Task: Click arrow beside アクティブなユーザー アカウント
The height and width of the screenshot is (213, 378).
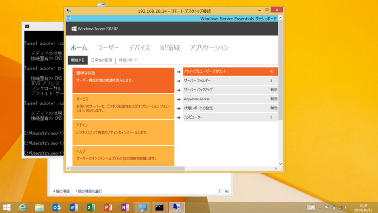Action: (x=179, y=72)
